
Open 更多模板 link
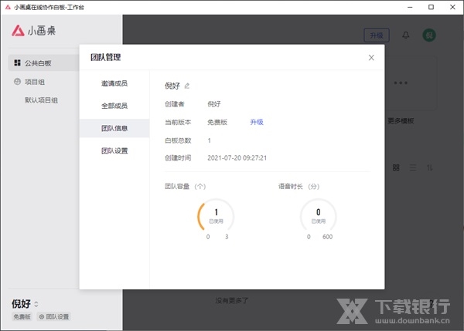point(401,121)
